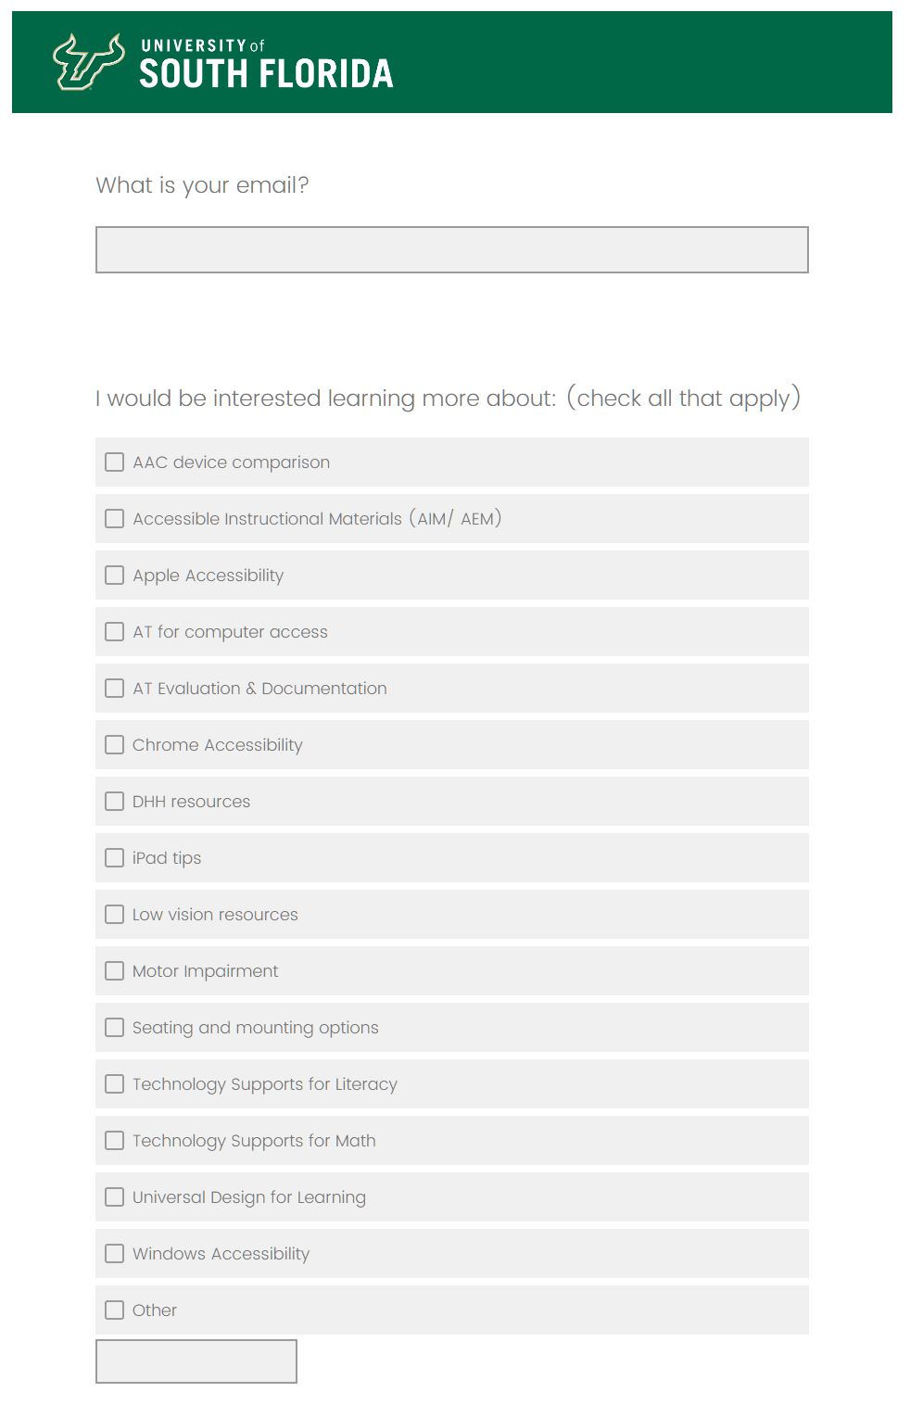Image resolution: width=910 pixels, height=1405 pixels.
Task: Enable Motor Impairment checkbox
Action: (114, 970)
